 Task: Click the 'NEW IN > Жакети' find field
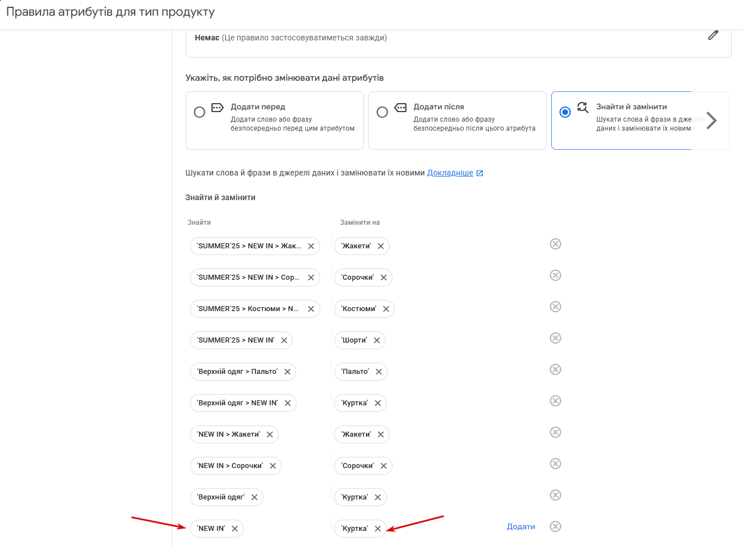coord(228,434)
